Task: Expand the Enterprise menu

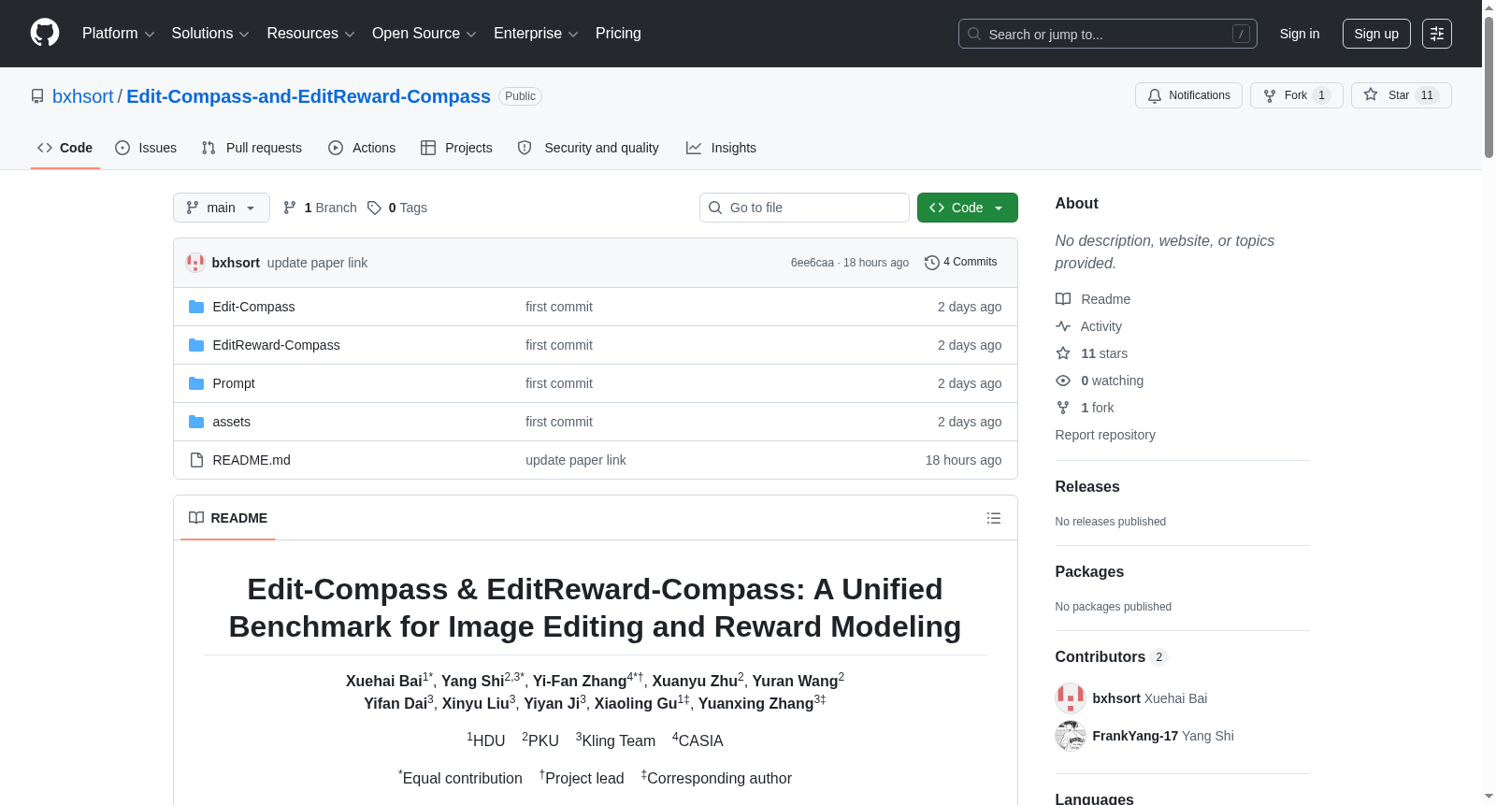Action: tap(536, 34)
